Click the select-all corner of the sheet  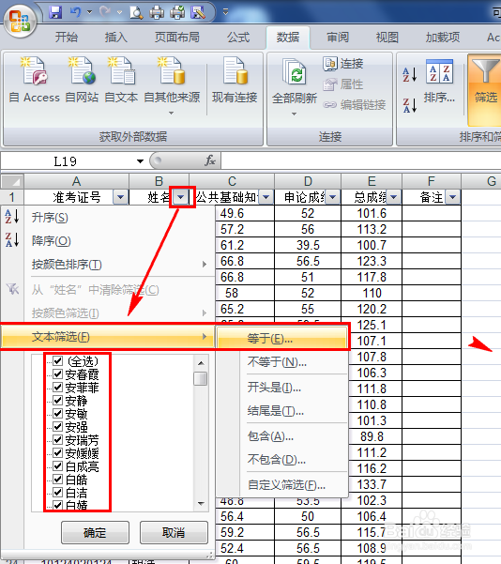coord(12,181)
